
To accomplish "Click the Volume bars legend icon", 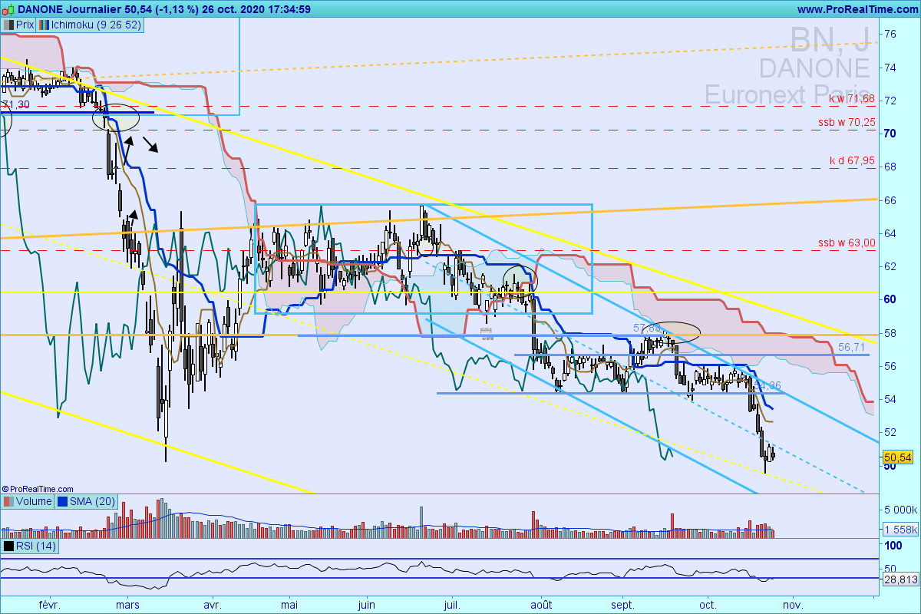I will click(x=8, y=502).
